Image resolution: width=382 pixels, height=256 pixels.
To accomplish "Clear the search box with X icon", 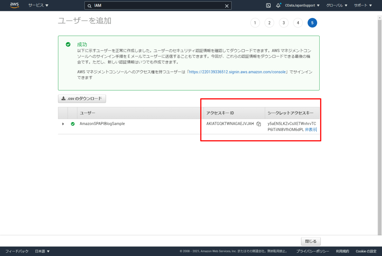I will click(227, 6).
